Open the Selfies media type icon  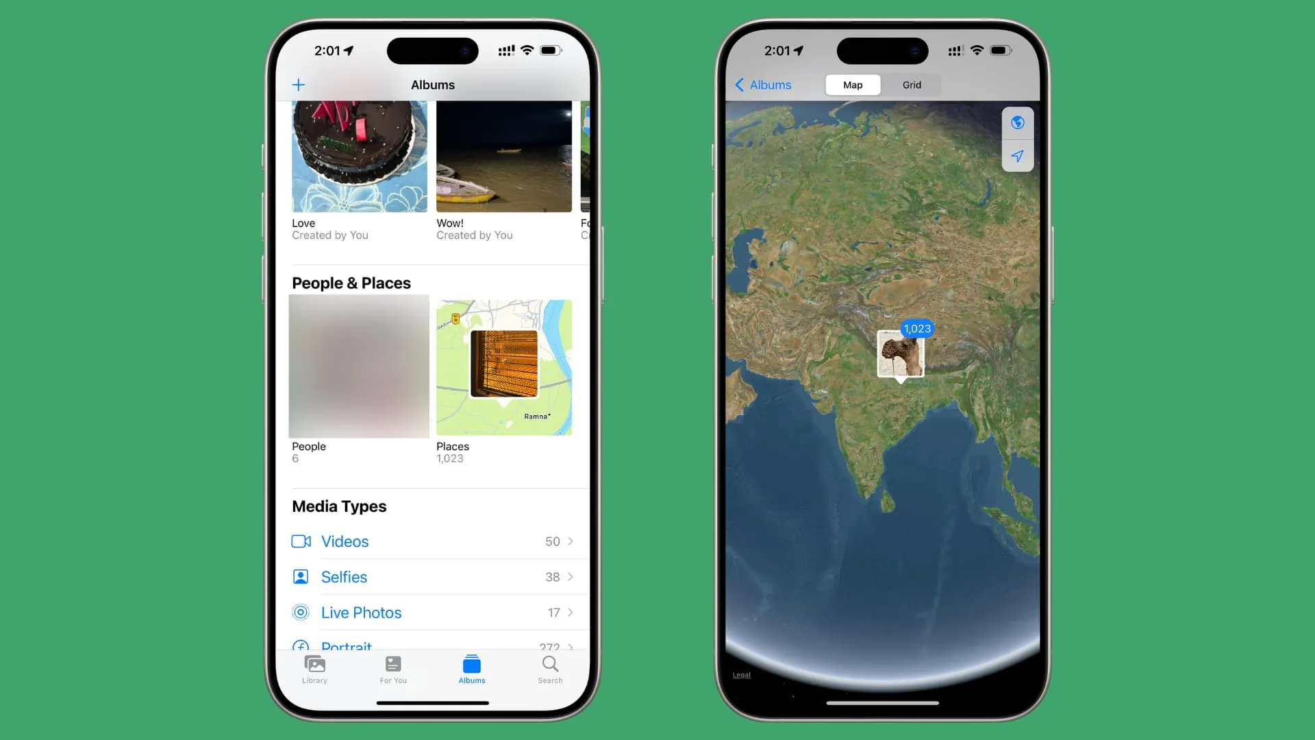click(301, 576)
